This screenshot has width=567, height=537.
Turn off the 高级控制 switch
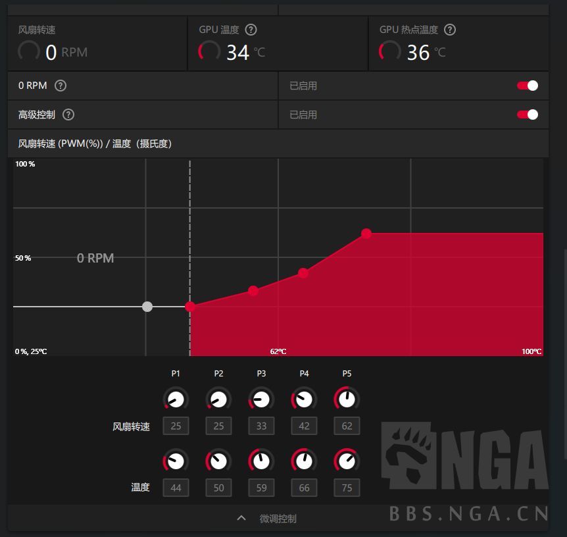coord(526,115)
